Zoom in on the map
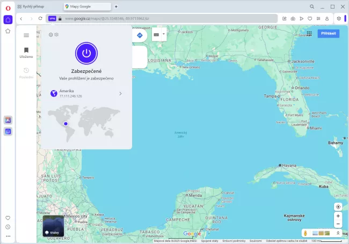Screen dimensions: 349x244 (x=338, y=216)
